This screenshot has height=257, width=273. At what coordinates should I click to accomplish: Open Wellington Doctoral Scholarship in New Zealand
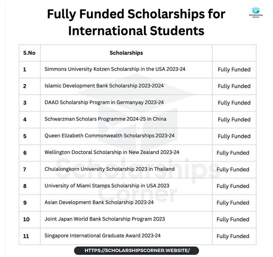(112, 152)
